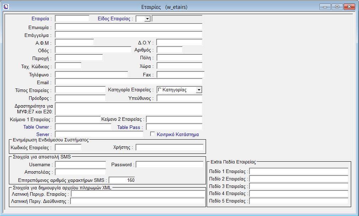Viewport: 359px width, 216px height.
Task: Click the SMS character limit field showing 160
Action: 122,180
